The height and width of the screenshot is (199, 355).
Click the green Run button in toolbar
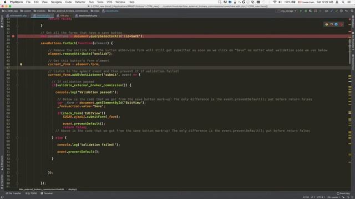coord(301,11)
